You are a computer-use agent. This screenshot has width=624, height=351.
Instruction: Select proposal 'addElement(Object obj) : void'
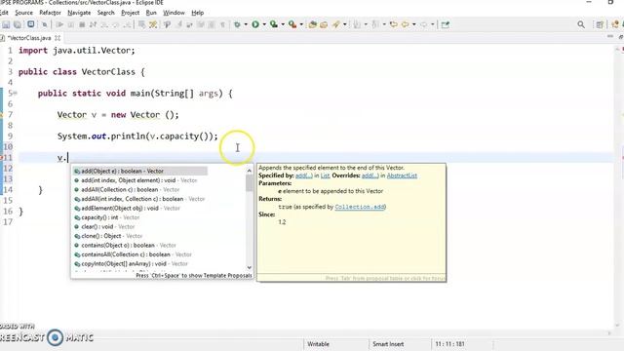coord(128,208)
